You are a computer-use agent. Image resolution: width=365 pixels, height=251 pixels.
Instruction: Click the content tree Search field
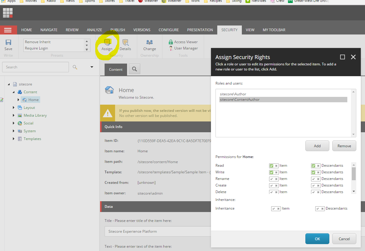(x=35, y=67)
